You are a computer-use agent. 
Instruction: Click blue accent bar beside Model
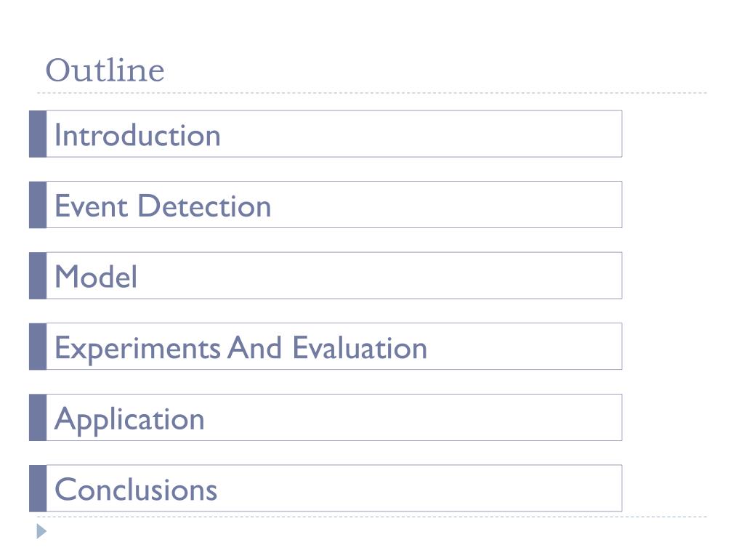[38, 275]
